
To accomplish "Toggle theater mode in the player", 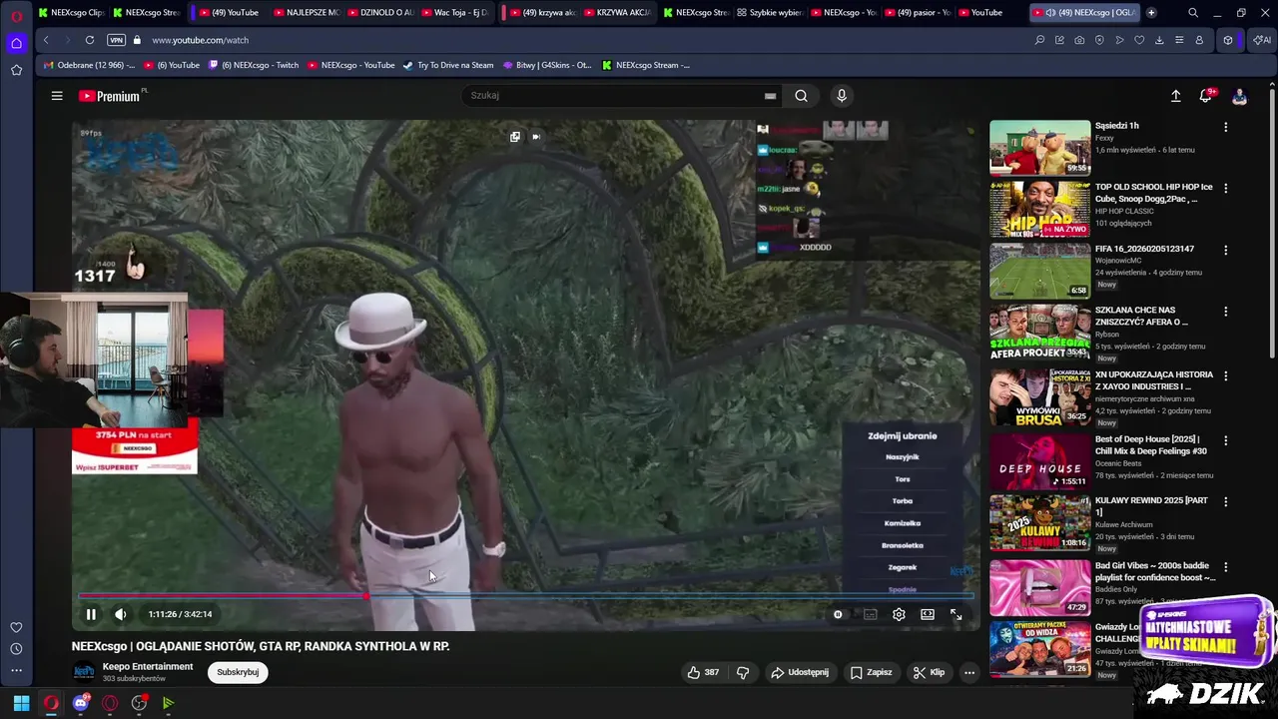I will (x=928, y=614).
